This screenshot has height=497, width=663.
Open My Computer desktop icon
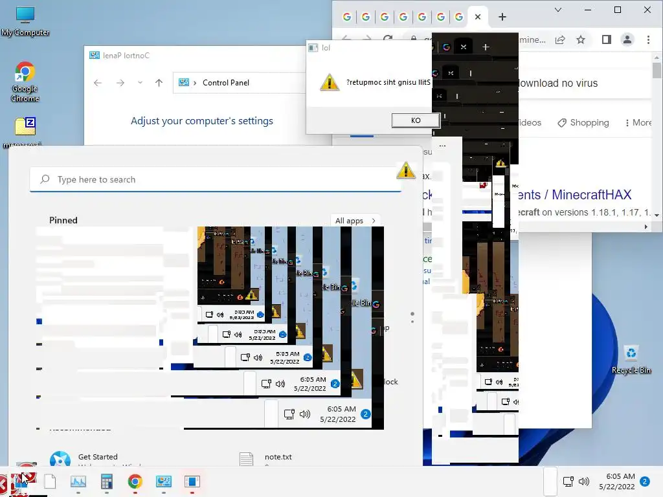25,21
